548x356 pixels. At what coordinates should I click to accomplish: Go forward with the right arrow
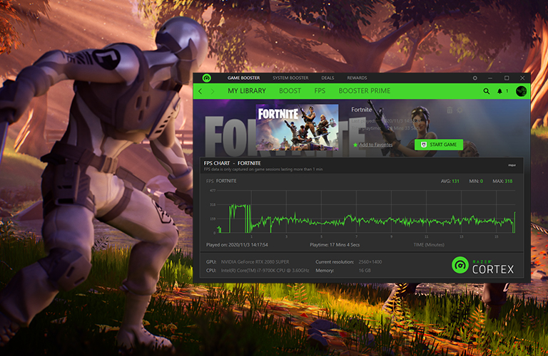click(x=213, y=91)
